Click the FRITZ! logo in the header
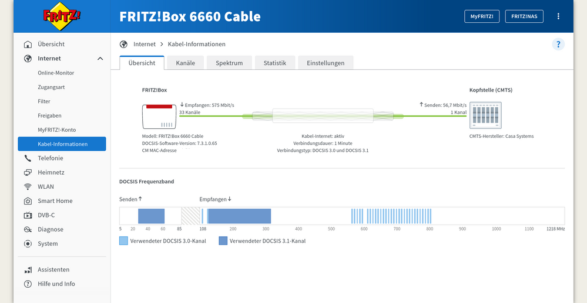 [x=58, y=16]
